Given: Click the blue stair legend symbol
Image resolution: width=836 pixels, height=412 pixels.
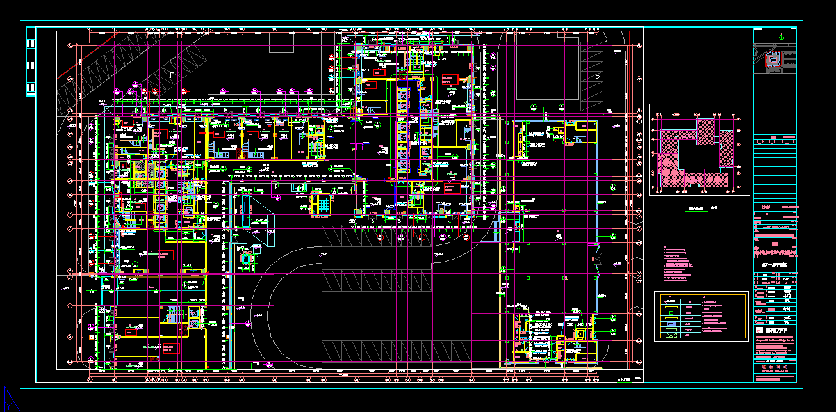Looking at the screenshot, I should pyautogui.click(x=671, y=324).
